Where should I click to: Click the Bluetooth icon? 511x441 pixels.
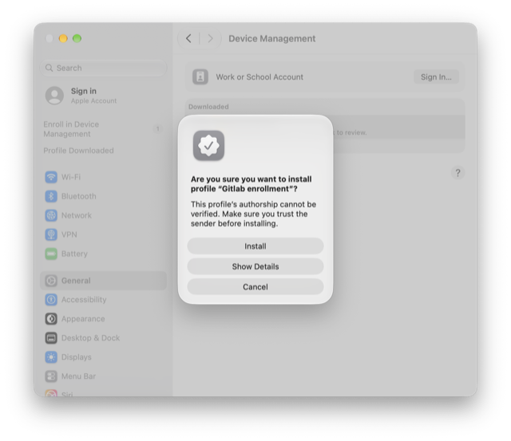pos(51,196)
